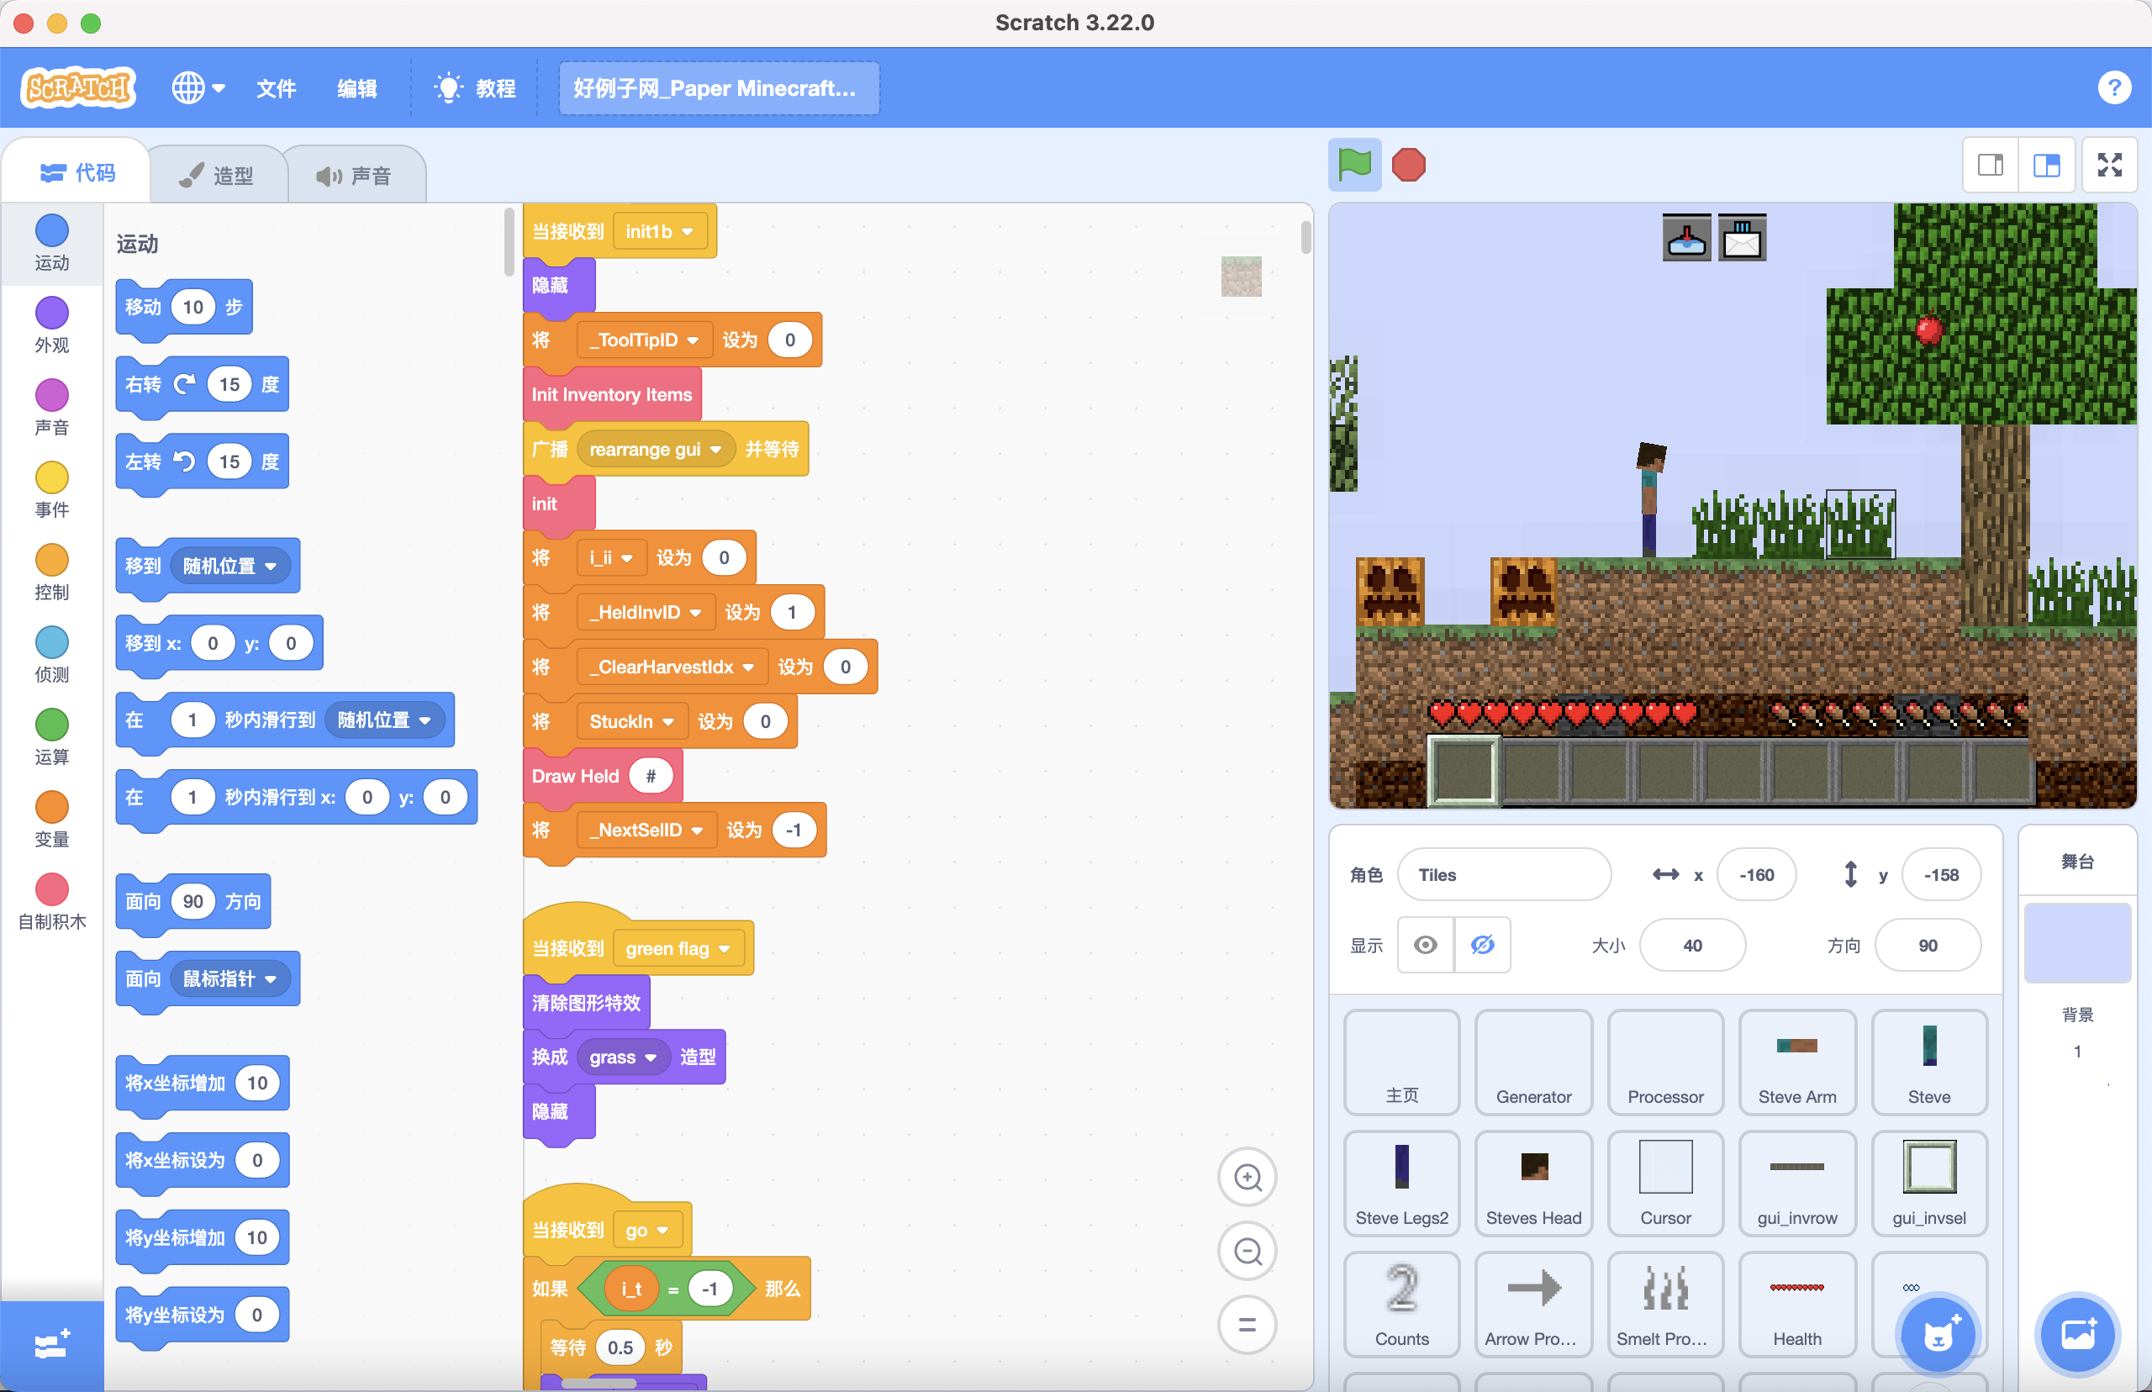Screen dimensions: 2152x1392
Task: Select the gui_invsel sprite
Action: (x=1930, y=1184)
